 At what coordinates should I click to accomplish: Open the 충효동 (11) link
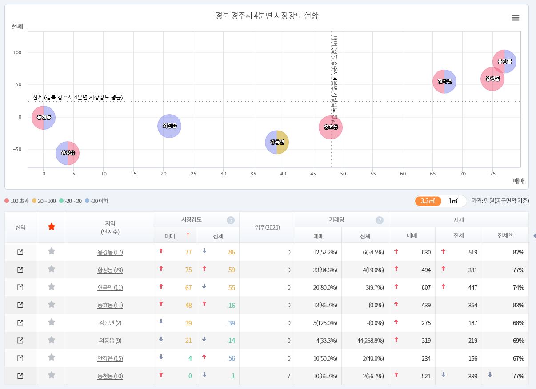point(110,305)
